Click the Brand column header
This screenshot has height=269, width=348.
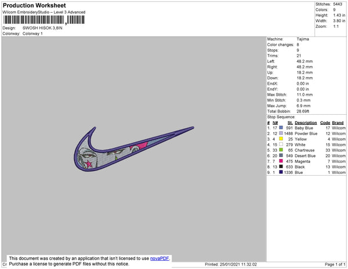338,123
